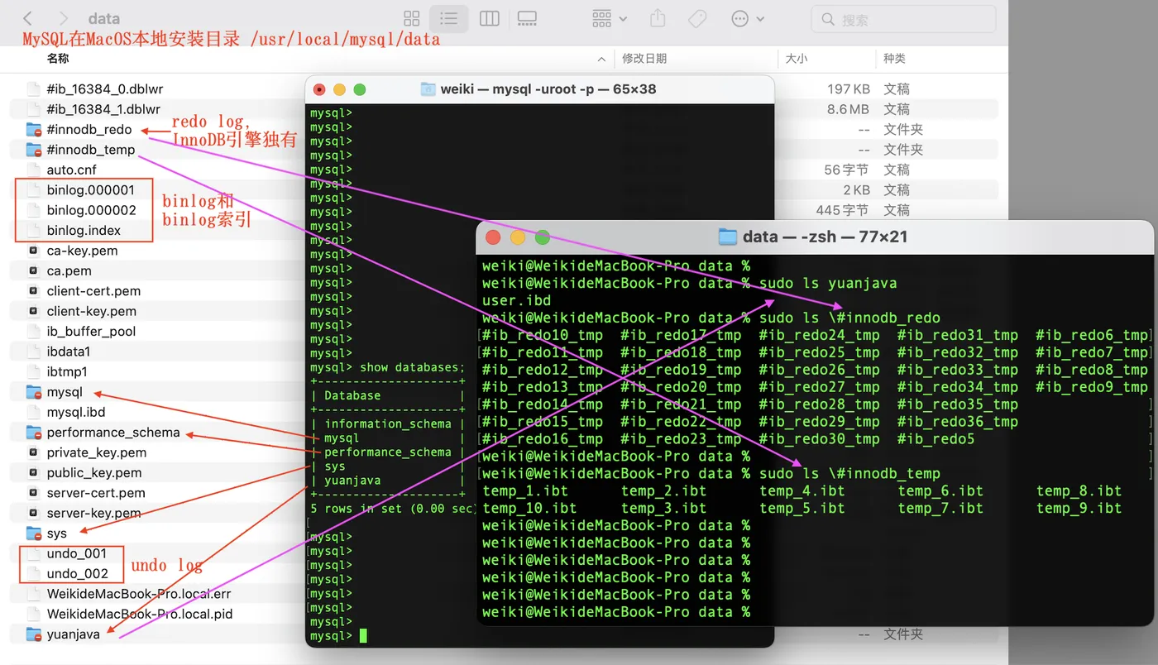Select the binlog.000001 file
This screenshot has height=665, width=1158.
point(90,190)
